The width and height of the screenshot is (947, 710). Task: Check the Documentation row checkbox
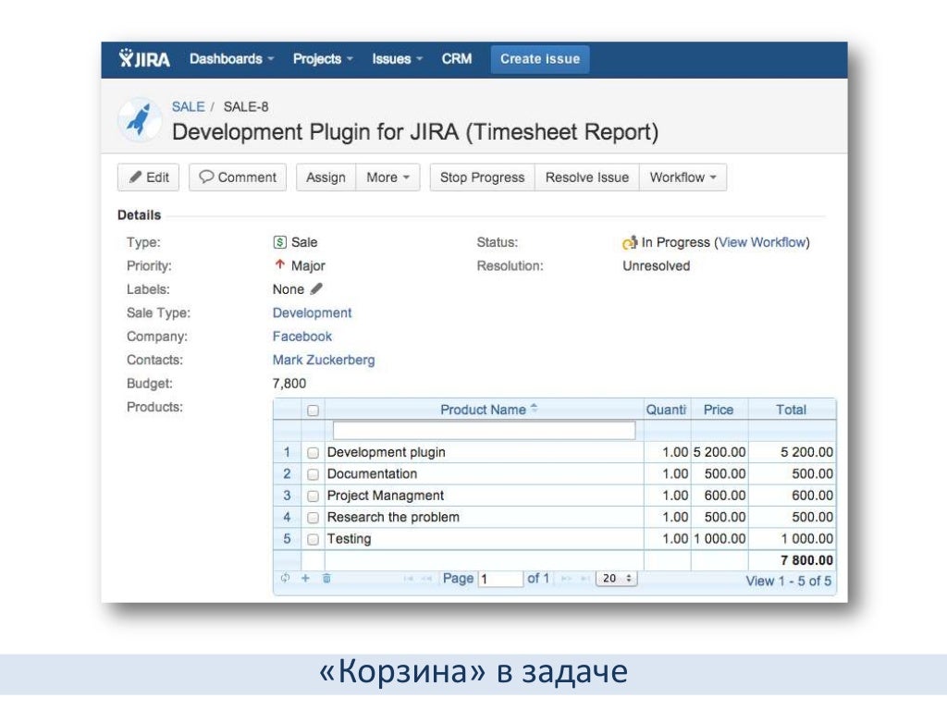click(313, 474)
